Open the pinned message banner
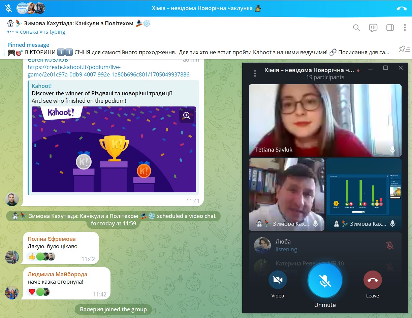412x318 pixels. click(198, 49)
